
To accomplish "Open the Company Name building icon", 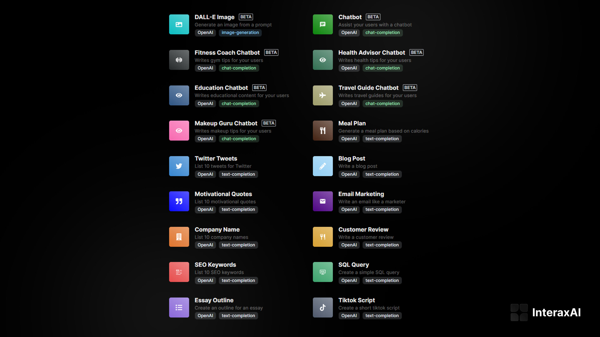I will [x=179, y=237].
